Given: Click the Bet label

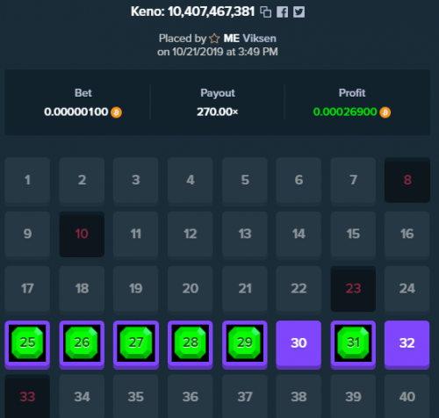Looking at the screenshot, I should pyautogui.click(x=83, y=93).
